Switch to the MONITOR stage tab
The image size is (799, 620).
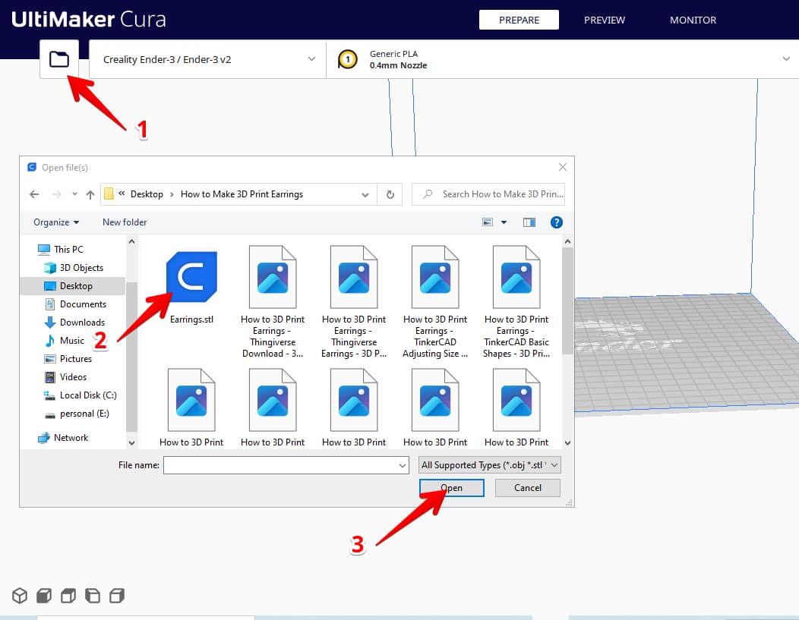point(693,20)
